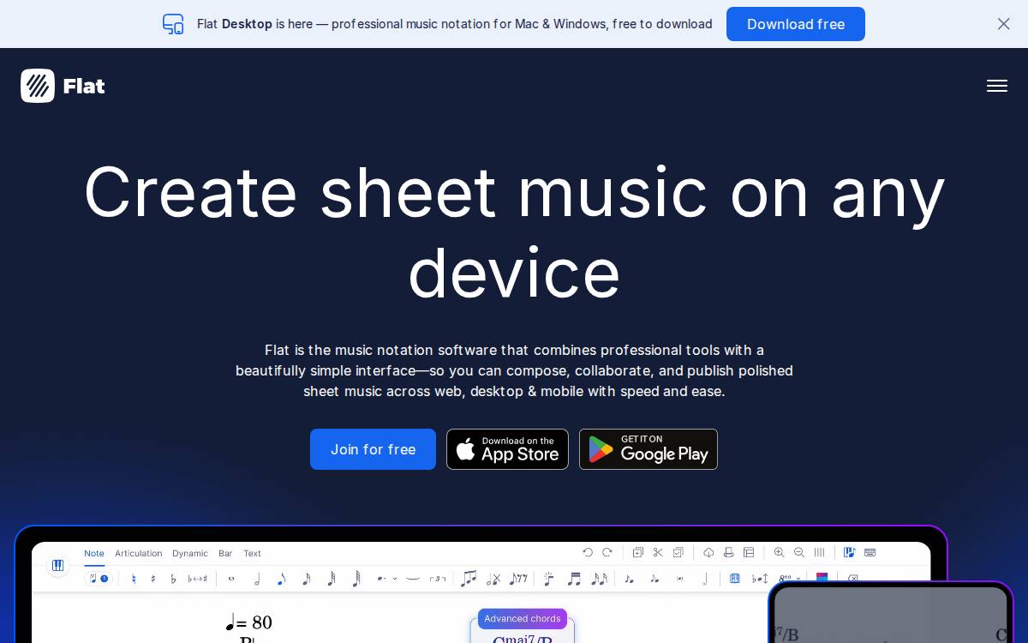This screenshot has height=643, width=1028.
Task: Redo with the clockwise arrow icon
Action: [607, 553]
